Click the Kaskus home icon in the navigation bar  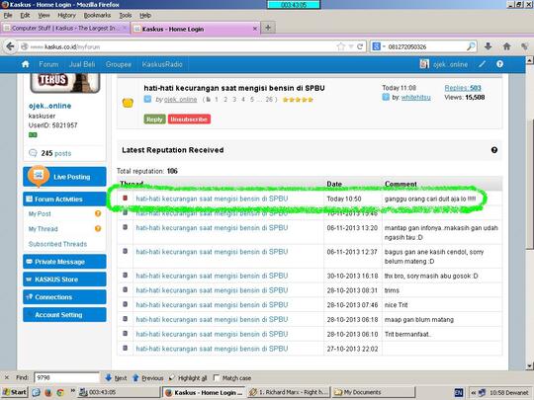coord(26,64)
